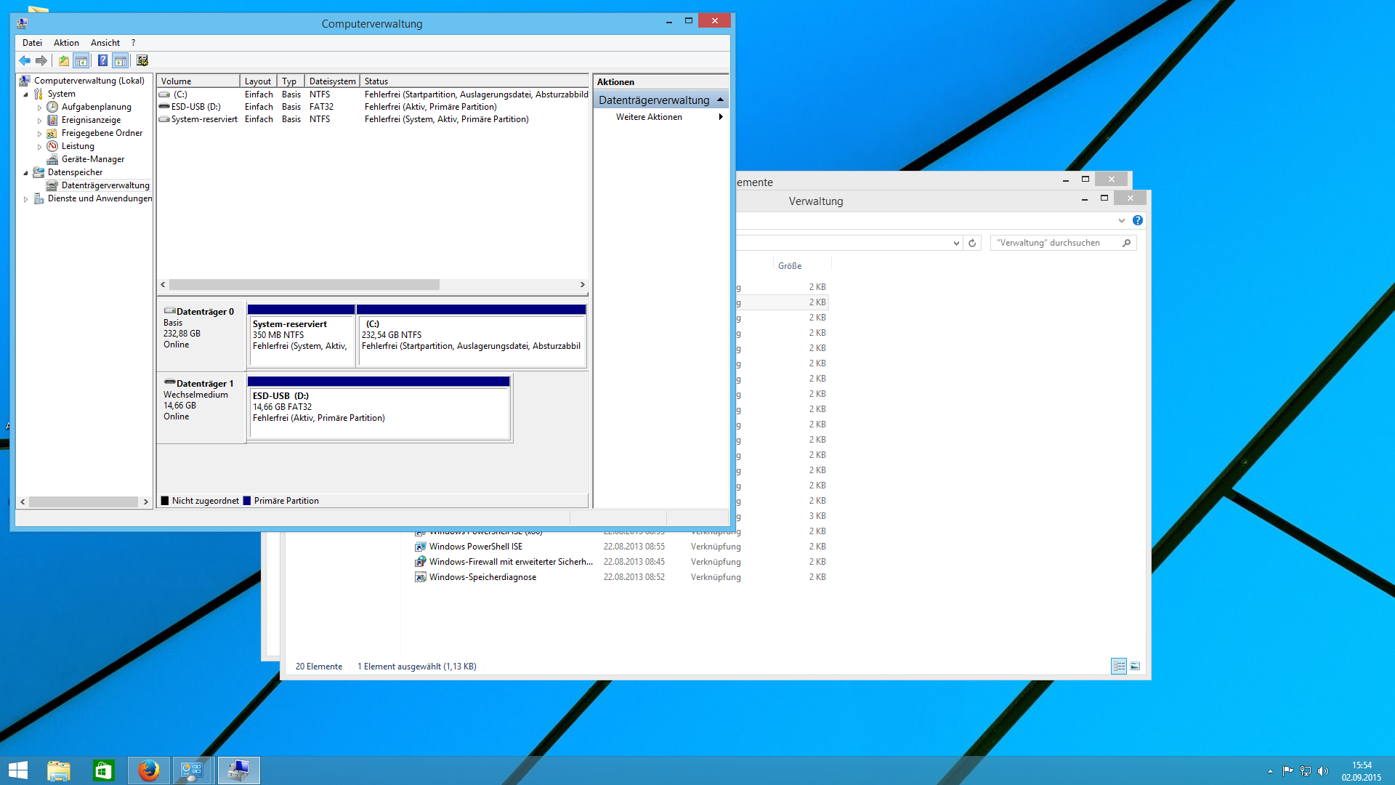Screen dimensions: 1395x785
Task: Open Windows-Speicherdiagnose shortcut in file list
Action: coord(482,577)
